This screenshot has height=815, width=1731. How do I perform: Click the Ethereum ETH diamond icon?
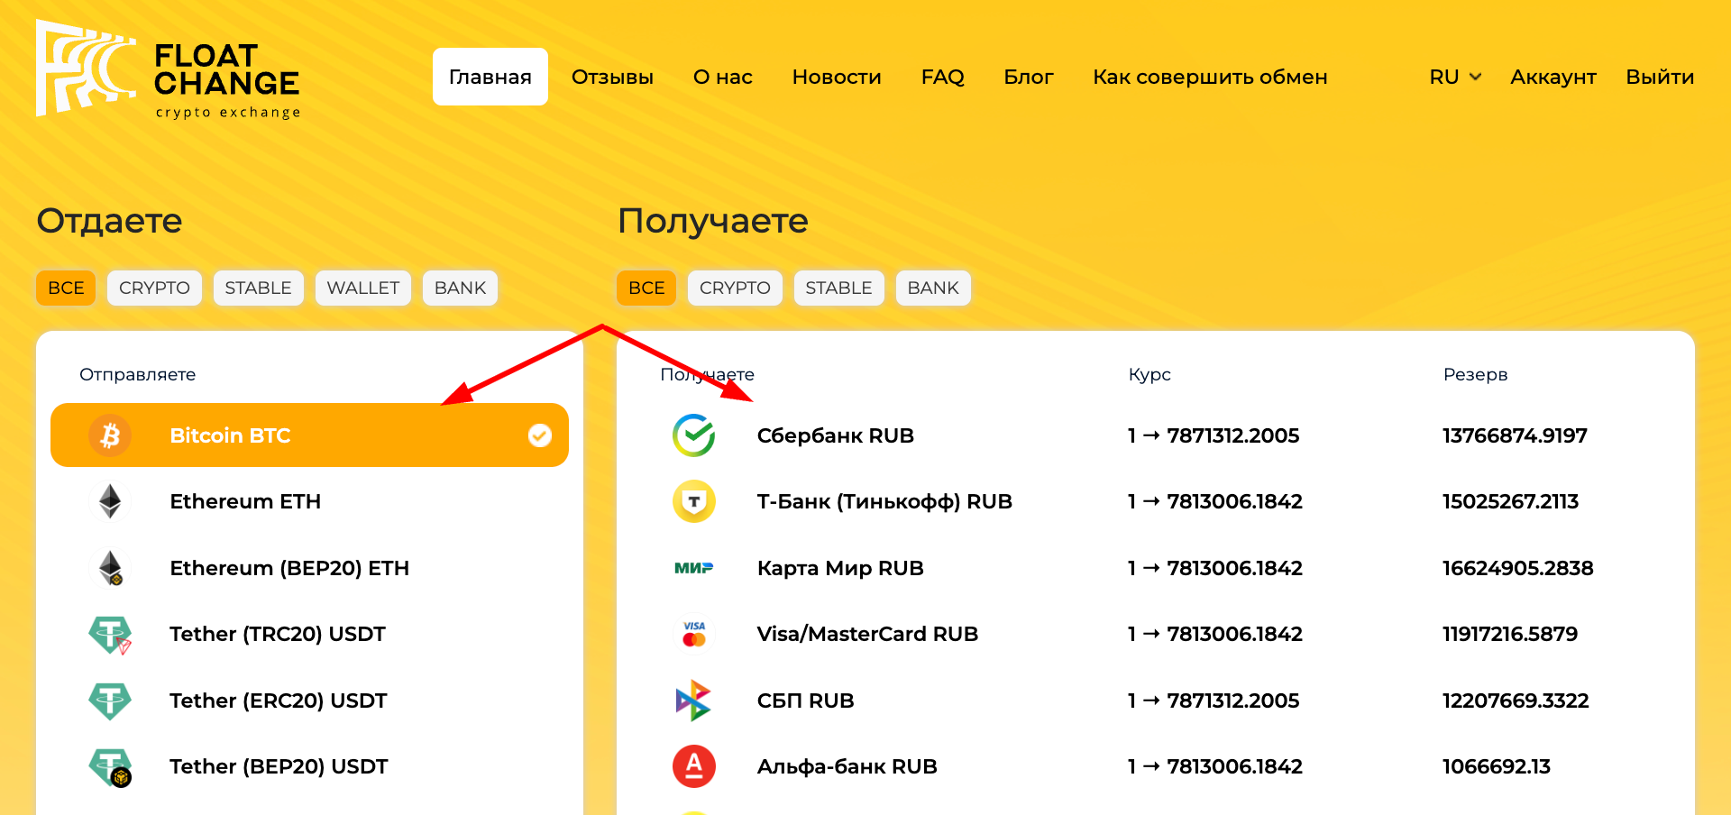coord(110,501)
